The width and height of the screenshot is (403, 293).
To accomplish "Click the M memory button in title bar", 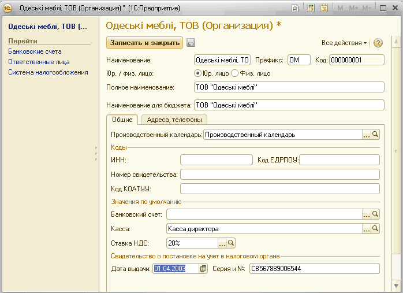I will tap(340, 8).
